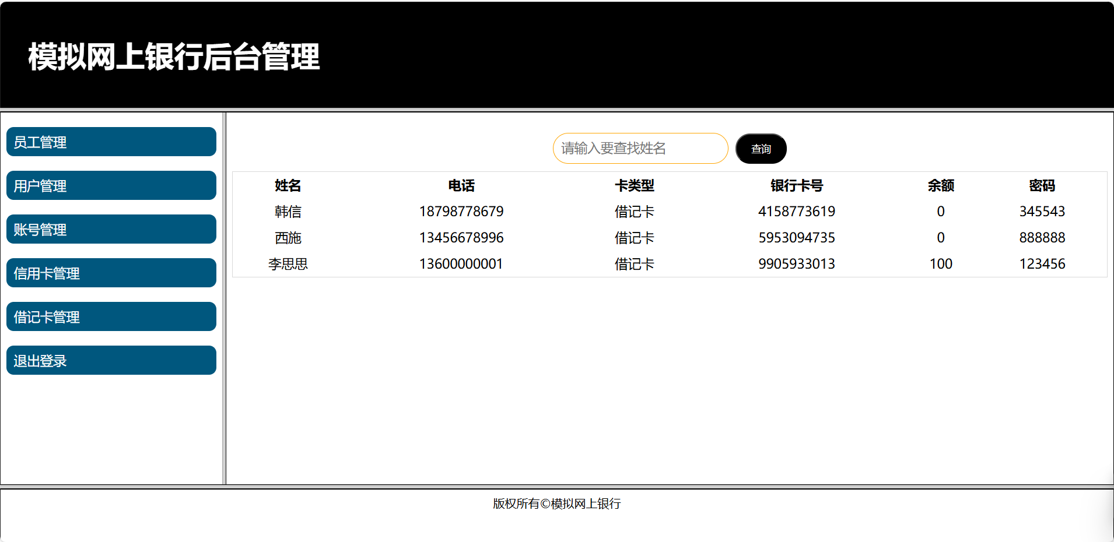The image size is (1114, 542).
Task: Open 员工管理 in the sidebar
Action: (x=111, y=142)
